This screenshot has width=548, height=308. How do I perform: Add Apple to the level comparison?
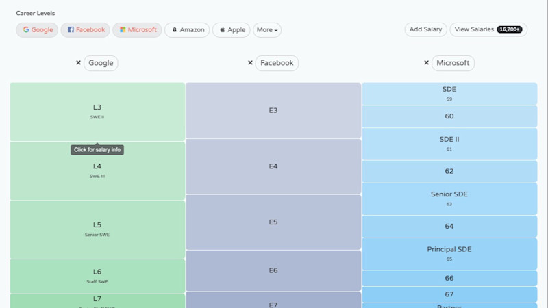(232, 30)
